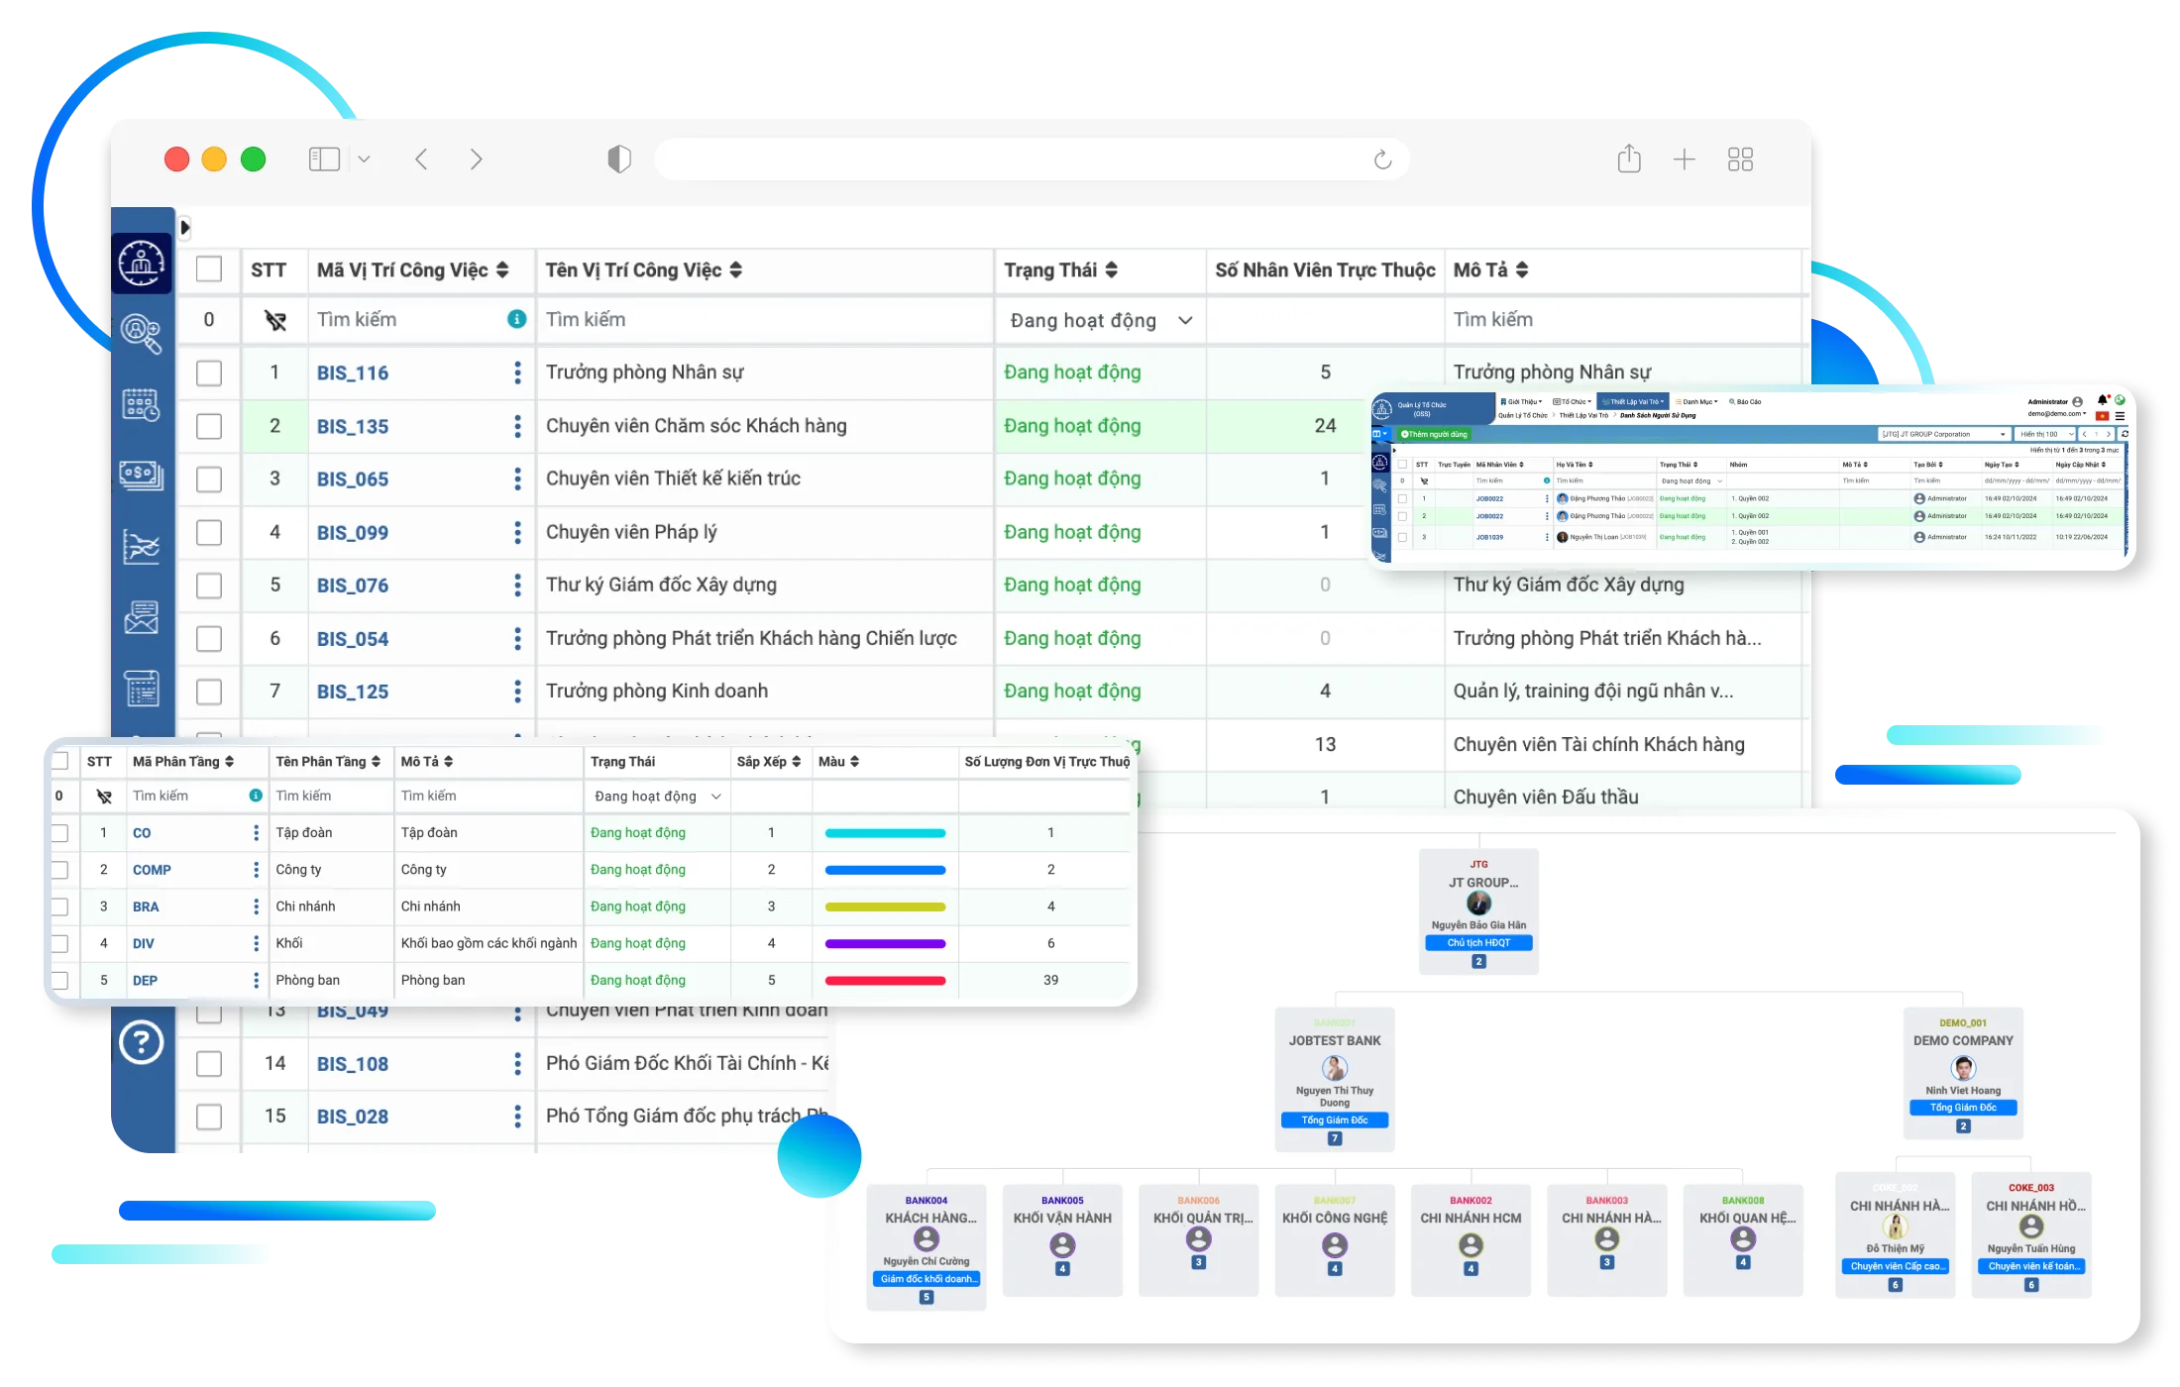Viewport: 2180px width, 1387px height.
Task: Click the help question mark icon
Action: point(141,1042)
